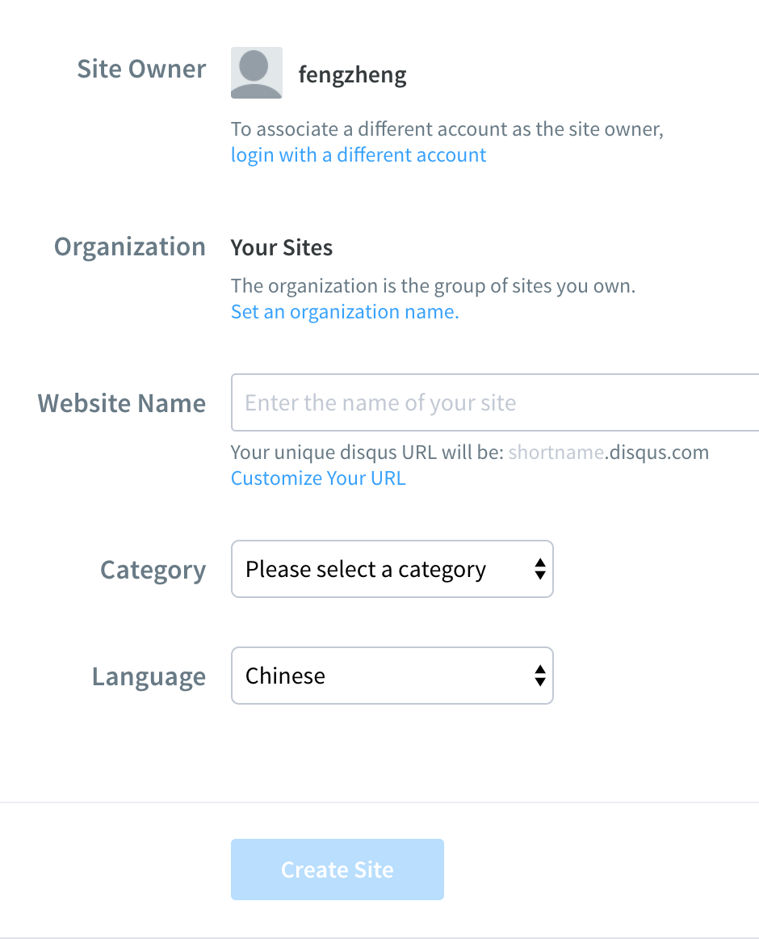
Task: Click the up-down arrows of the Category dropdown
Action: click(x=540, y=569)
